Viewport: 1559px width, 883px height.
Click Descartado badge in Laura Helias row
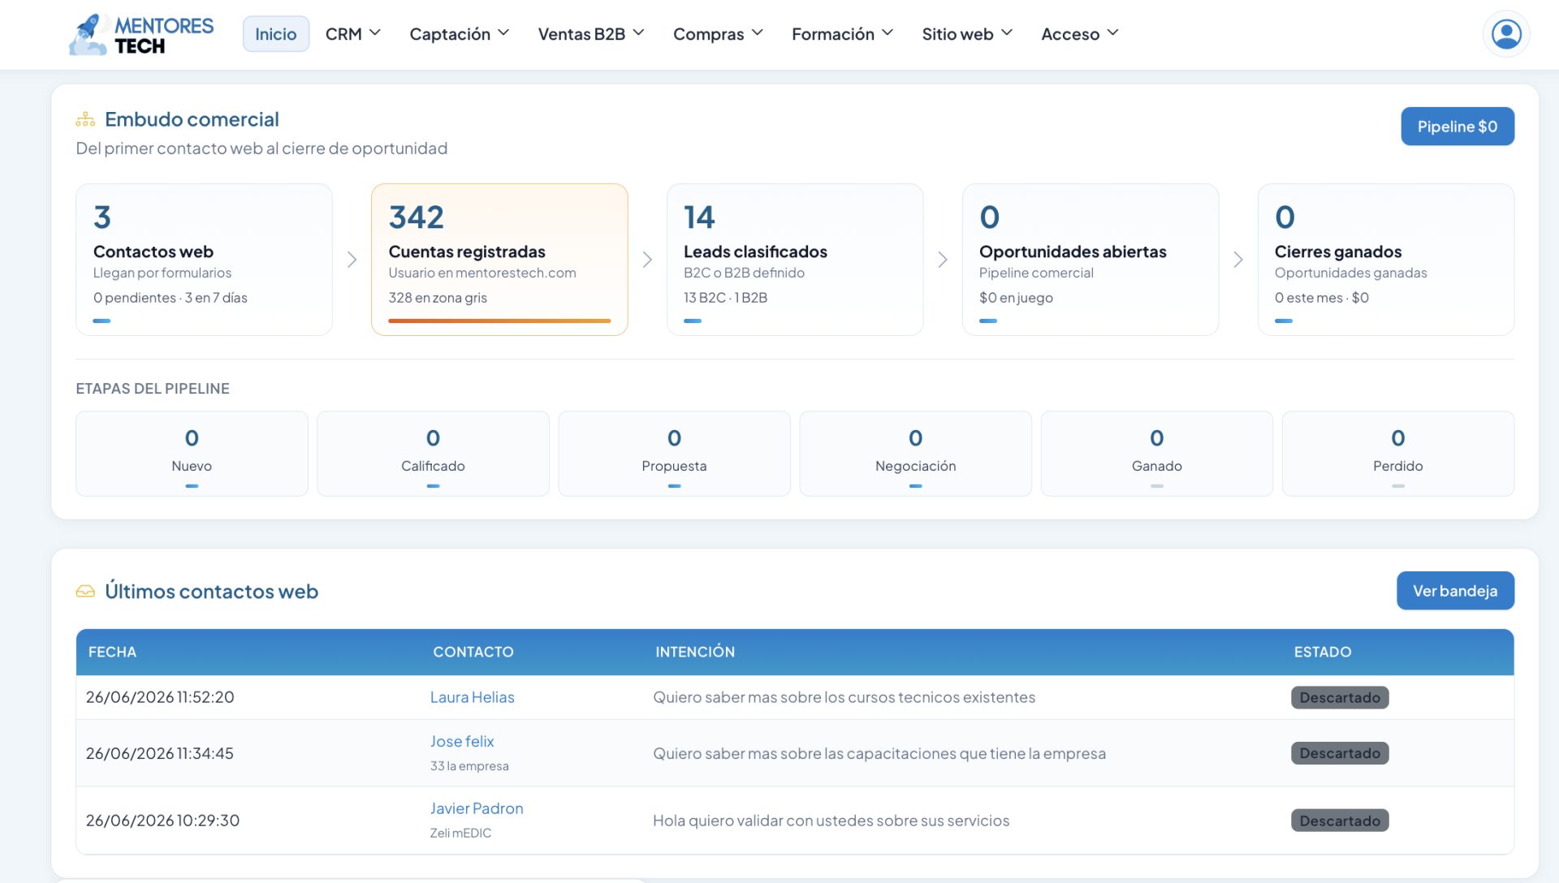tap(1340, 698)
